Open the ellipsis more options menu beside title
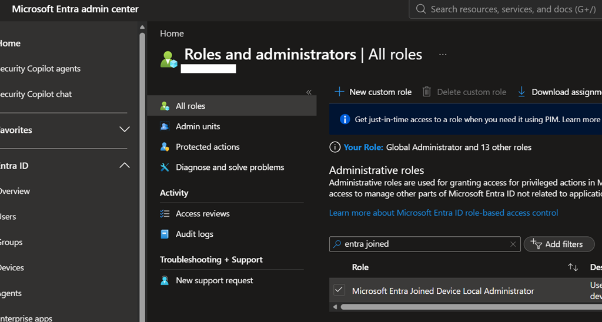 443,55
